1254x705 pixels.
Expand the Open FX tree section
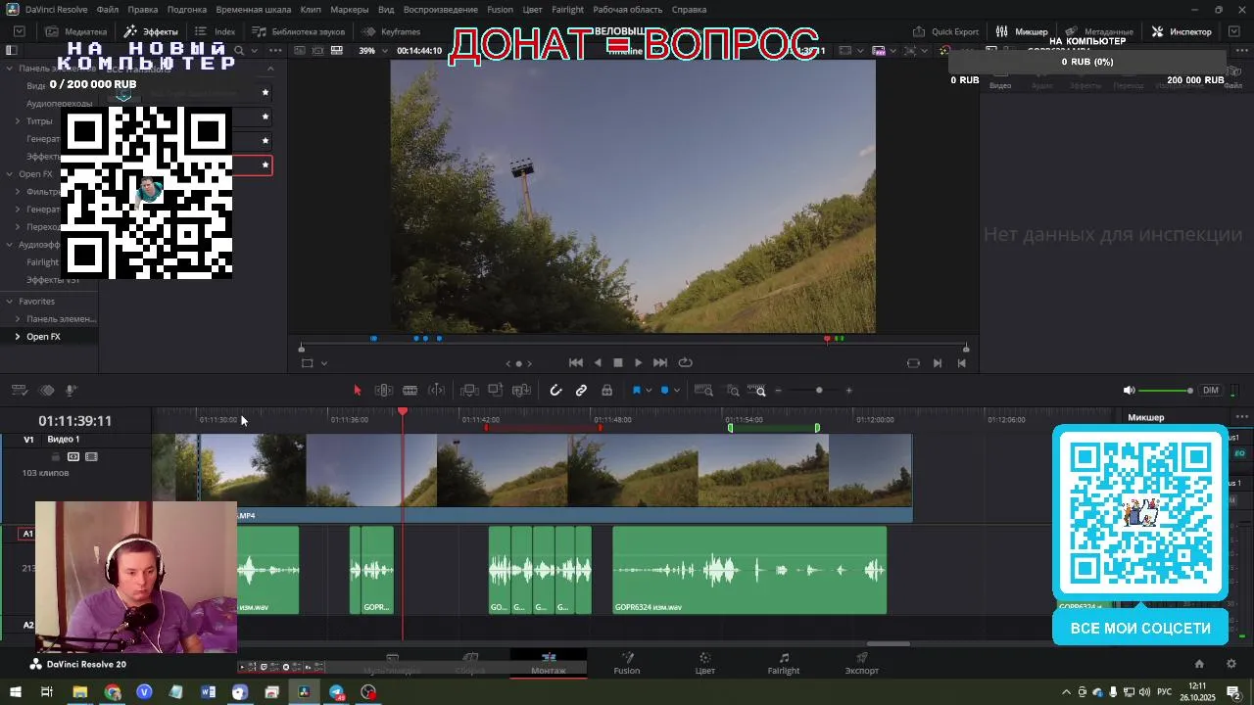(x=9, y=174)
